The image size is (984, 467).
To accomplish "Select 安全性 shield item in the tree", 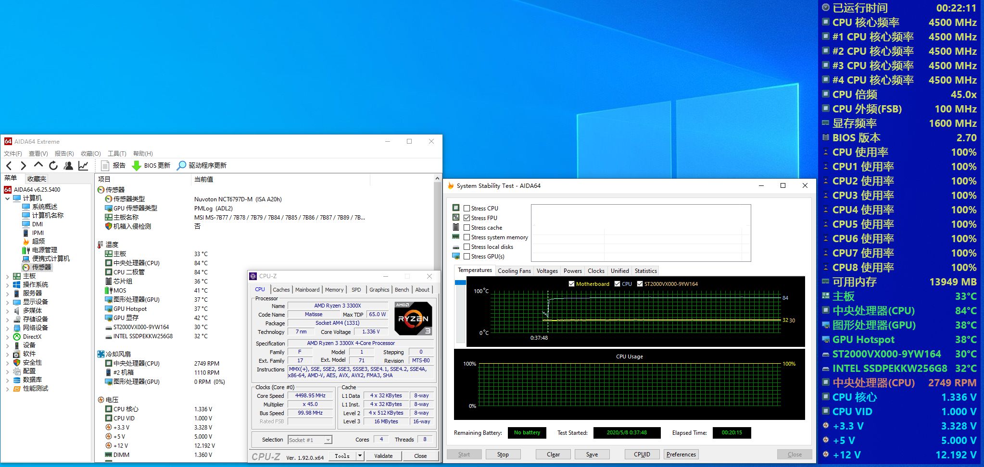I will pos(32,362).
